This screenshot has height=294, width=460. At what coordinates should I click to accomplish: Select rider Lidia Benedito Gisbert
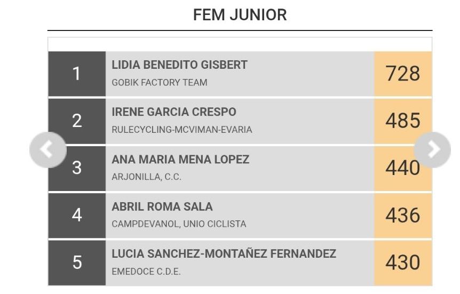coord(179,65)
